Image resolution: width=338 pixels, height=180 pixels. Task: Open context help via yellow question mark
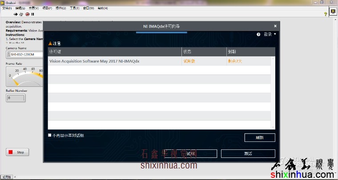(x=326, y=14)
